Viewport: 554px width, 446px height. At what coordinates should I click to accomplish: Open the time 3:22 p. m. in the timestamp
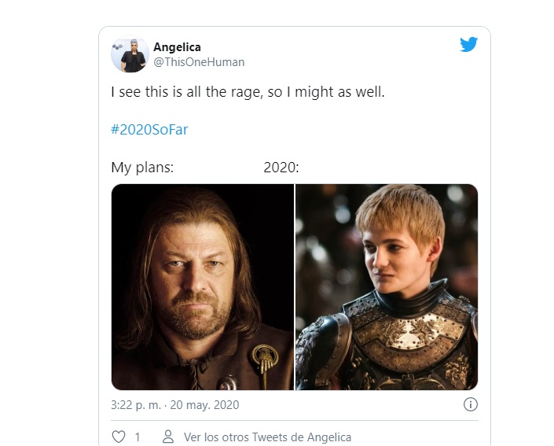point(136,405)
